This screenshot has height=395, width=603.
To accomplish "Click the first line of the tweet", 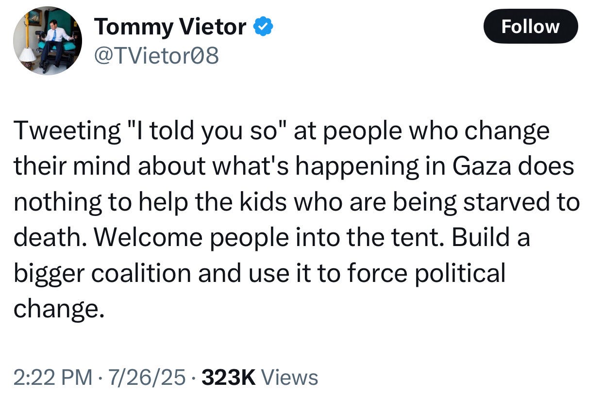I will pos(282,129).
